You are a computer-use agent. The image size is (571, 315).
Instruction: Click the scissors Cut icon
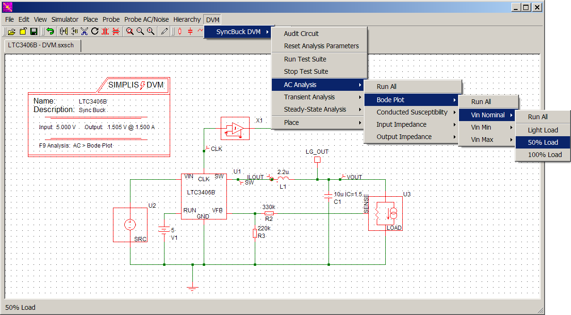(x=84, y=32)
